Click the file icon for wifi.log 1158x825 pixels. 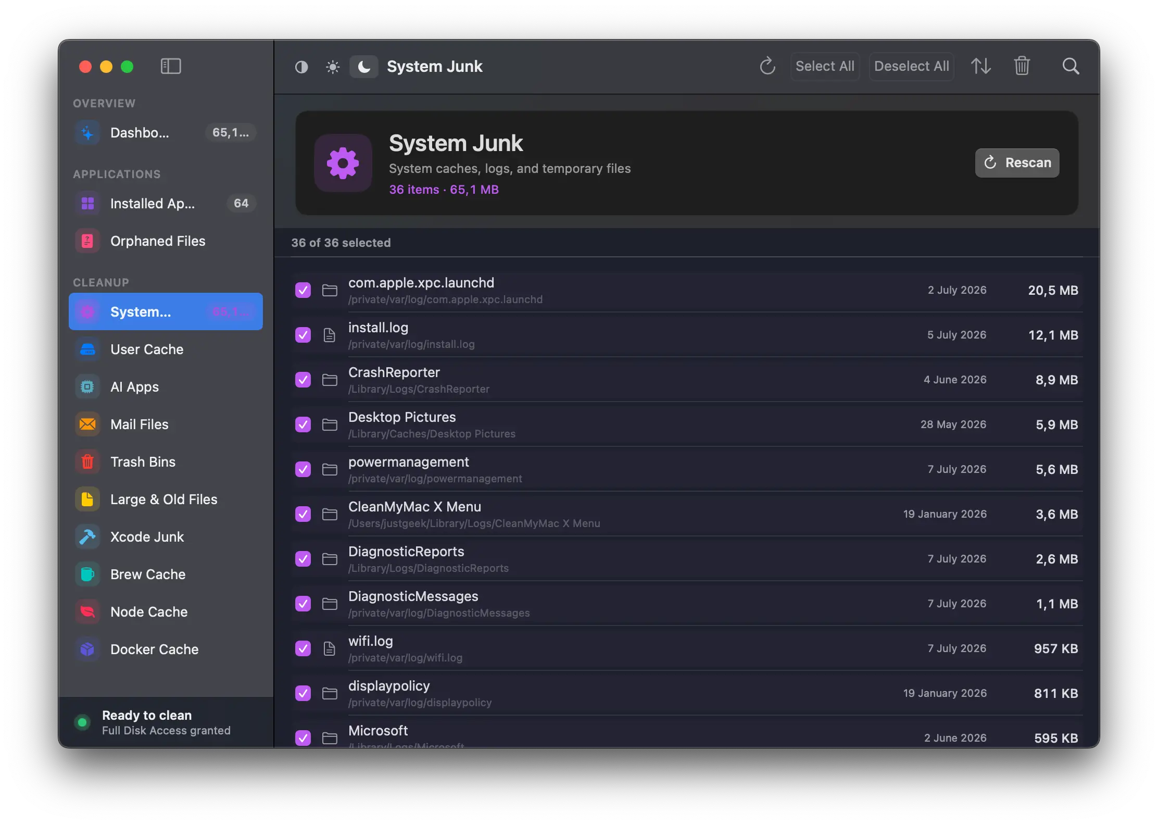[330, 648]
